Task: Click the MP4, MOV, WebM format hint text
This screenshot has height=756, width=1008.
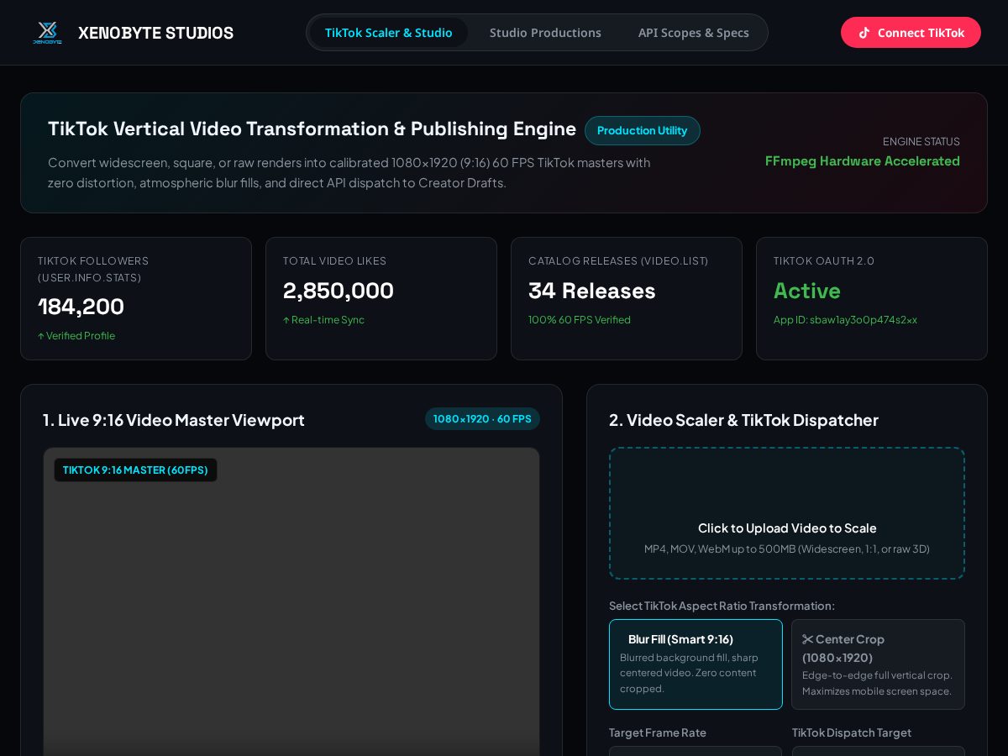Action: (787, 549)
